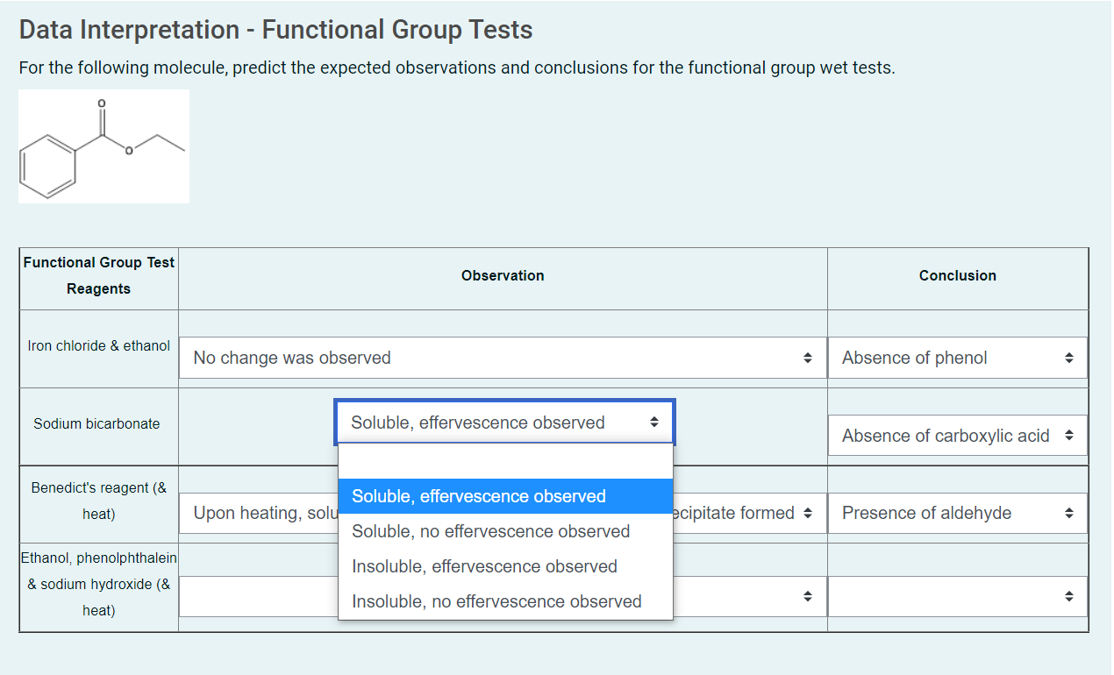This screenshot has width=1114, height=675.
Task: Select the highlighted "Soluble, effervescence observed" option
Action: pos(478,496)
